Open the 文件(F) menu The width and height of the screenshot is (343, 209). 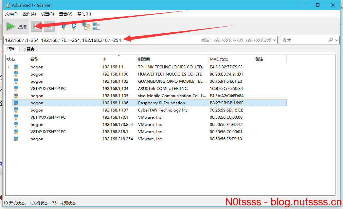pos(11,14)
